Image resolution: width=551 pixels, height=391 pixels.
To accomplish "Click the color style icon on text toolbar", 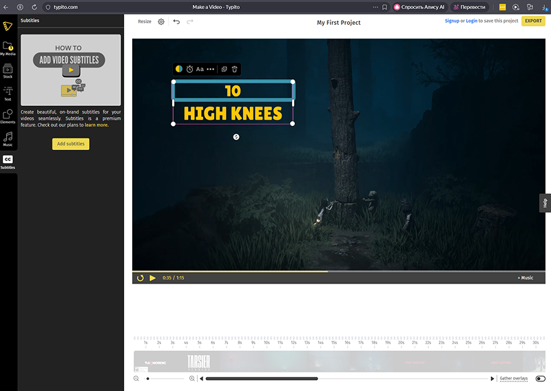I will coord(179,69).
